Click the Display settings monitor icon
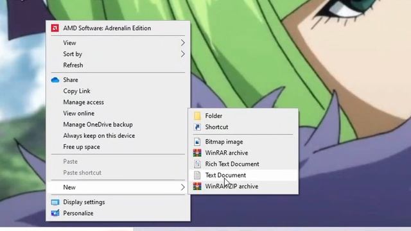 [55, 202]
